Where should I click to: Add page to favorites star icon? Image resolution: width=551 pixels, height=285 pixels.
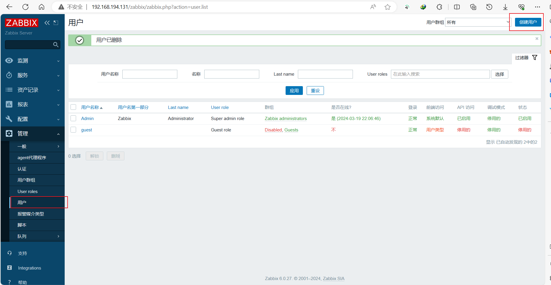point(388,7)
